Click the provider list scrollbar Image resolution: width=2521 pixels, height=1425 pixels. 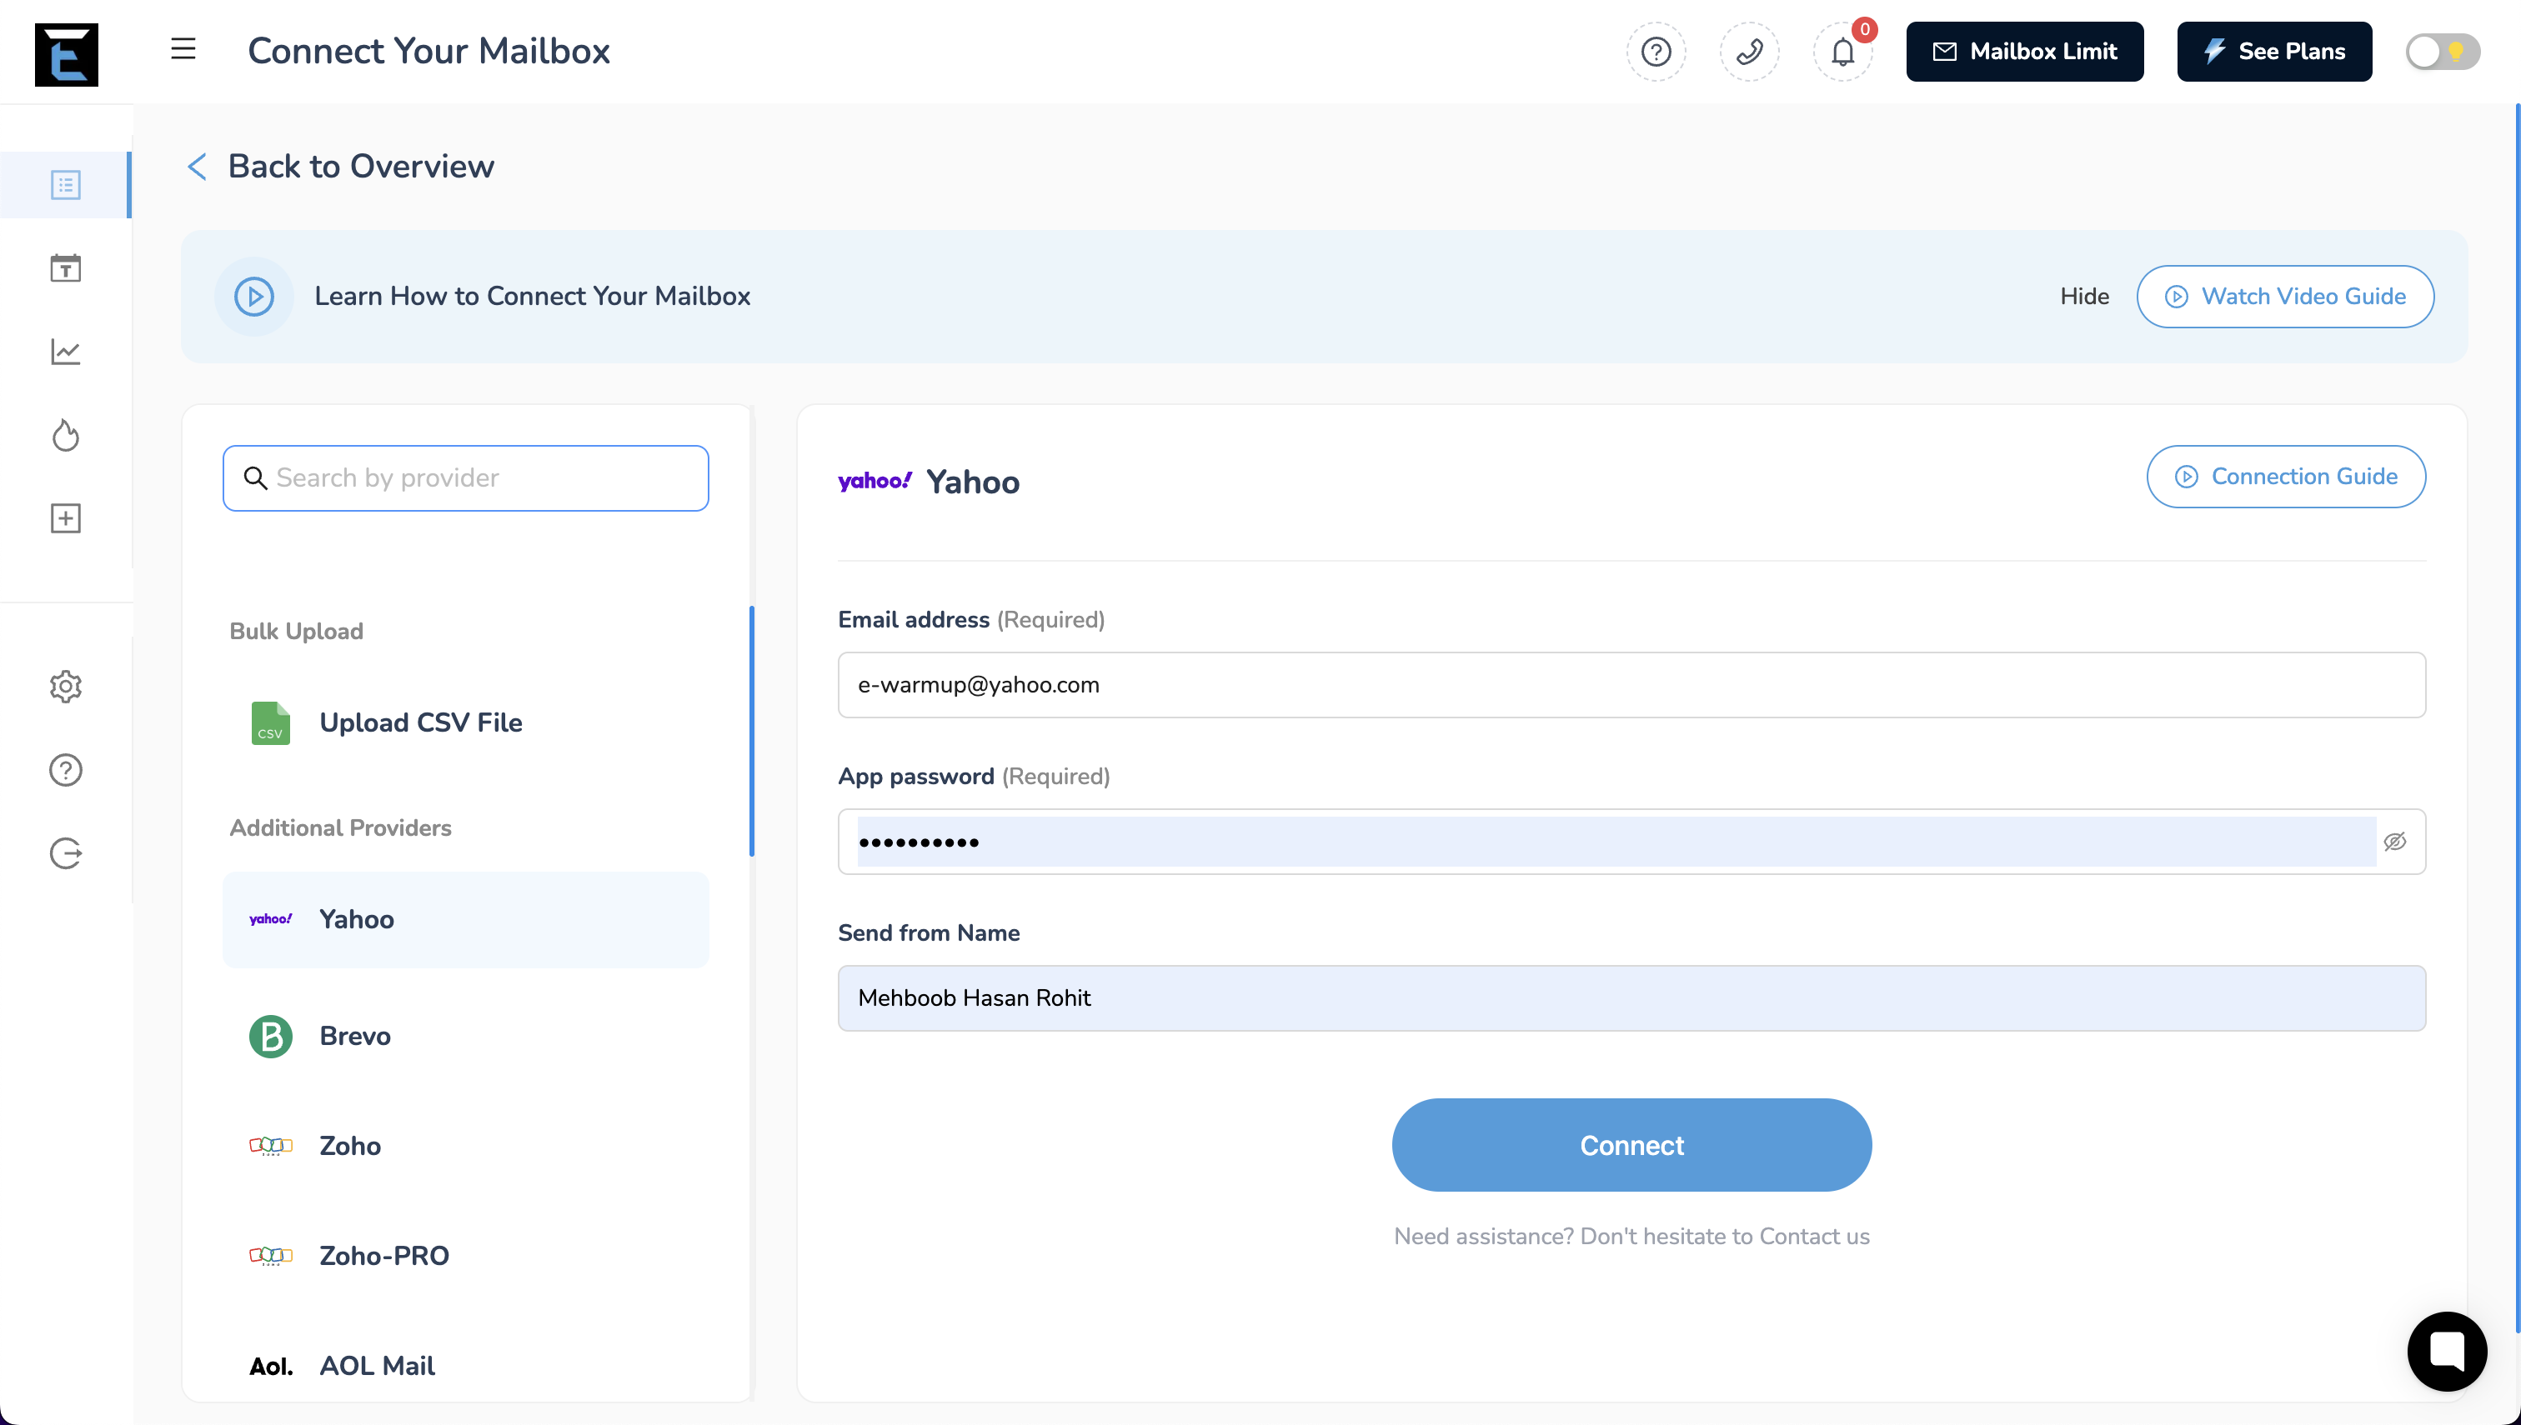751,730
